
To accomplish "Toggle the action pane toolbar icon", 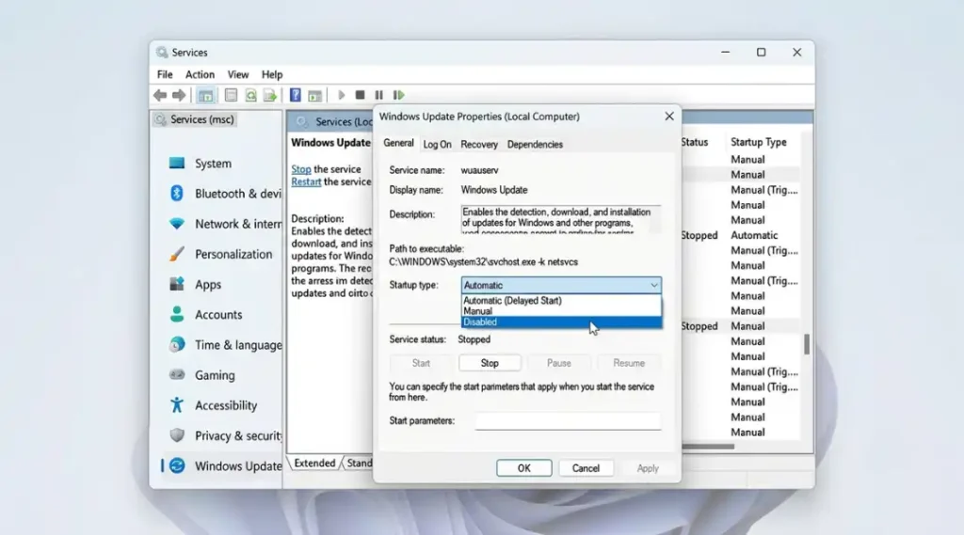I will 314,95.
